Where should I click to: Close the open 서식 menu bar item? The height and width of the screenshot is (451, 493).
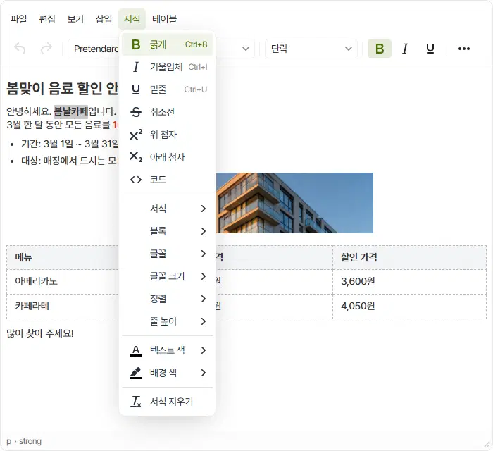click(x=132, y=19)
